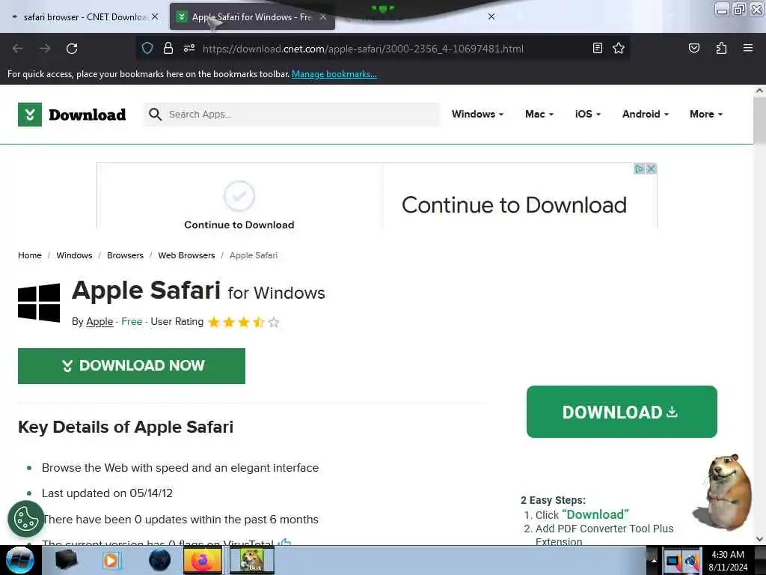
Task: Open the Manage bookmarks link
Action: 334,74
